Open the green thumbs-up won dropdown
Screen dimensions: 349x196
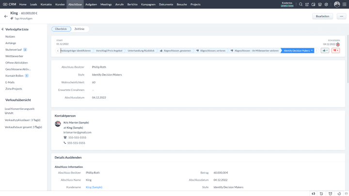[x=325, y=50]
